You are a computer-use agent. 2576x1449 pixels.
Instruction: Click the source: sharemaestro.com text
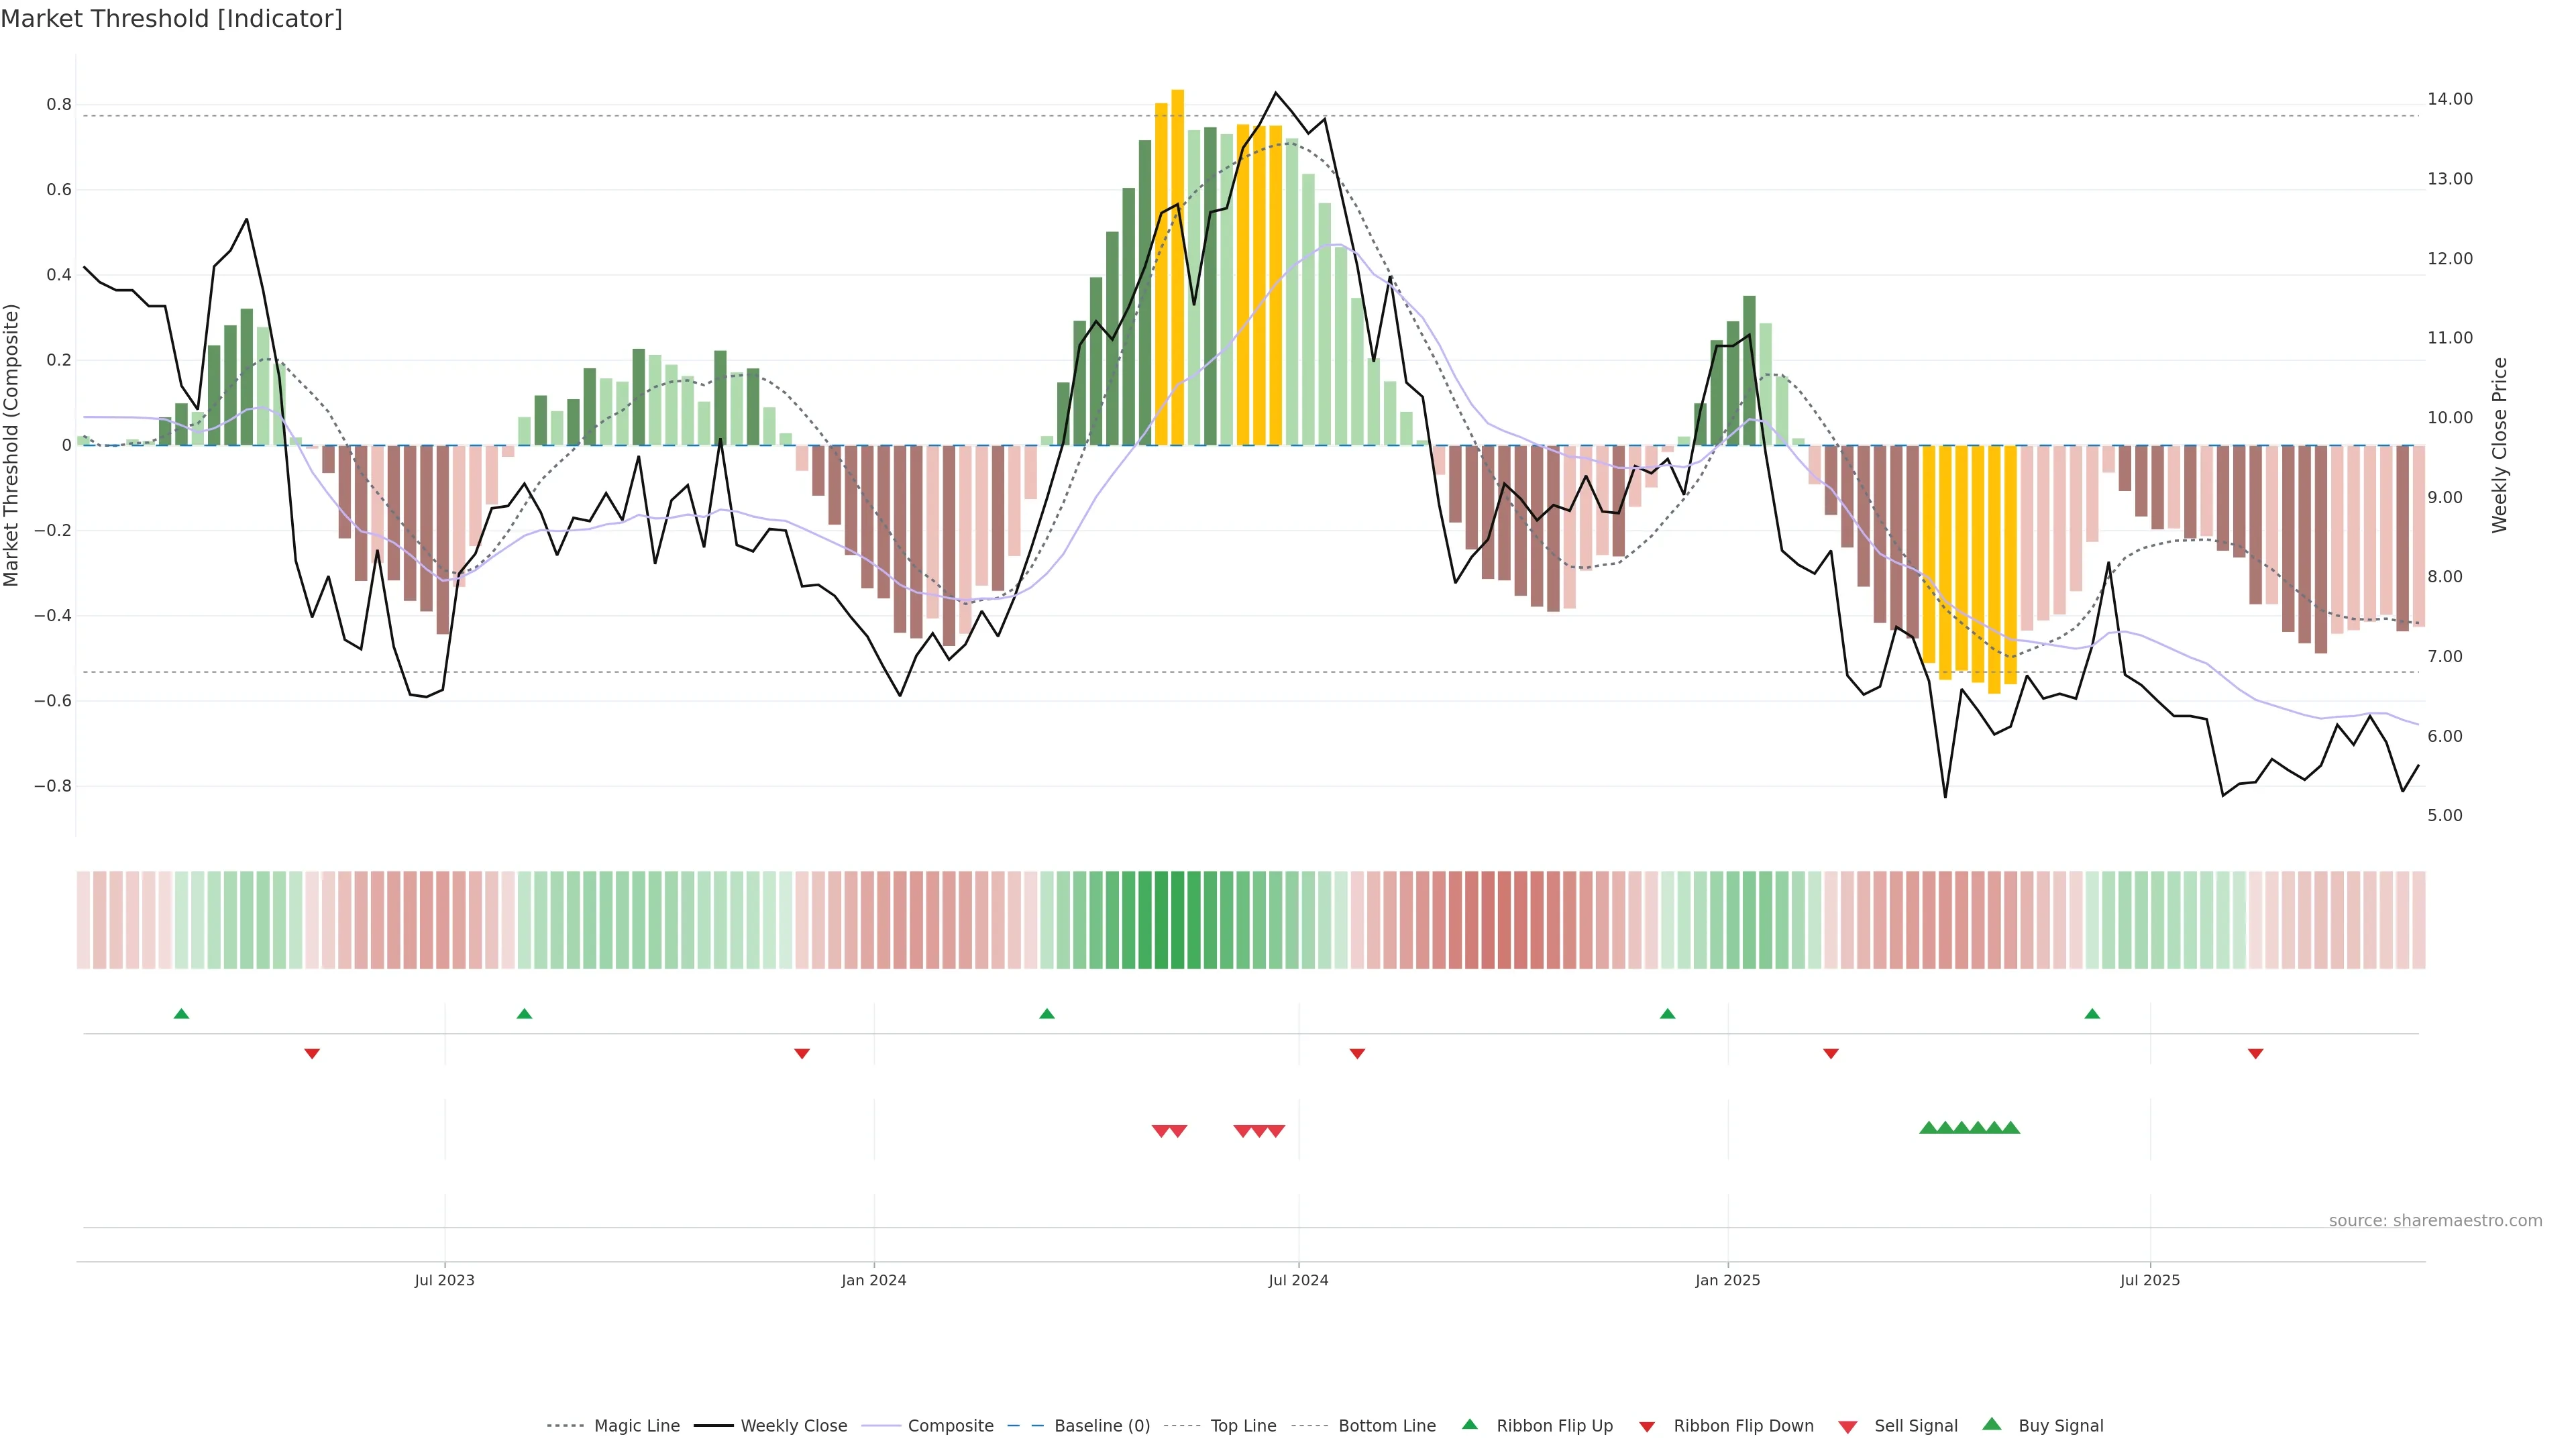(x=2435, y=1221)
